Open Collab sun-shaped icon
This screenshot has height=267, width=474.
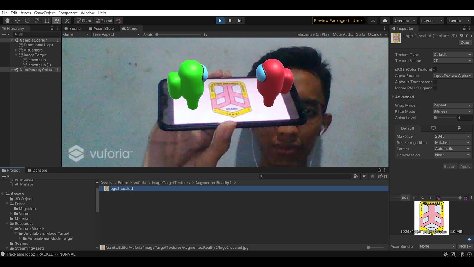(373, 21)
